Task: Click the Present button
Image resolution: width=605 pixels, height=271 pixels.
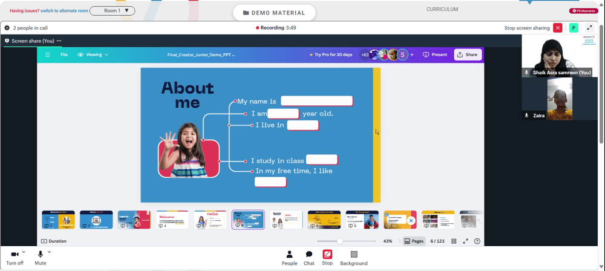Action: coord(435,55)
